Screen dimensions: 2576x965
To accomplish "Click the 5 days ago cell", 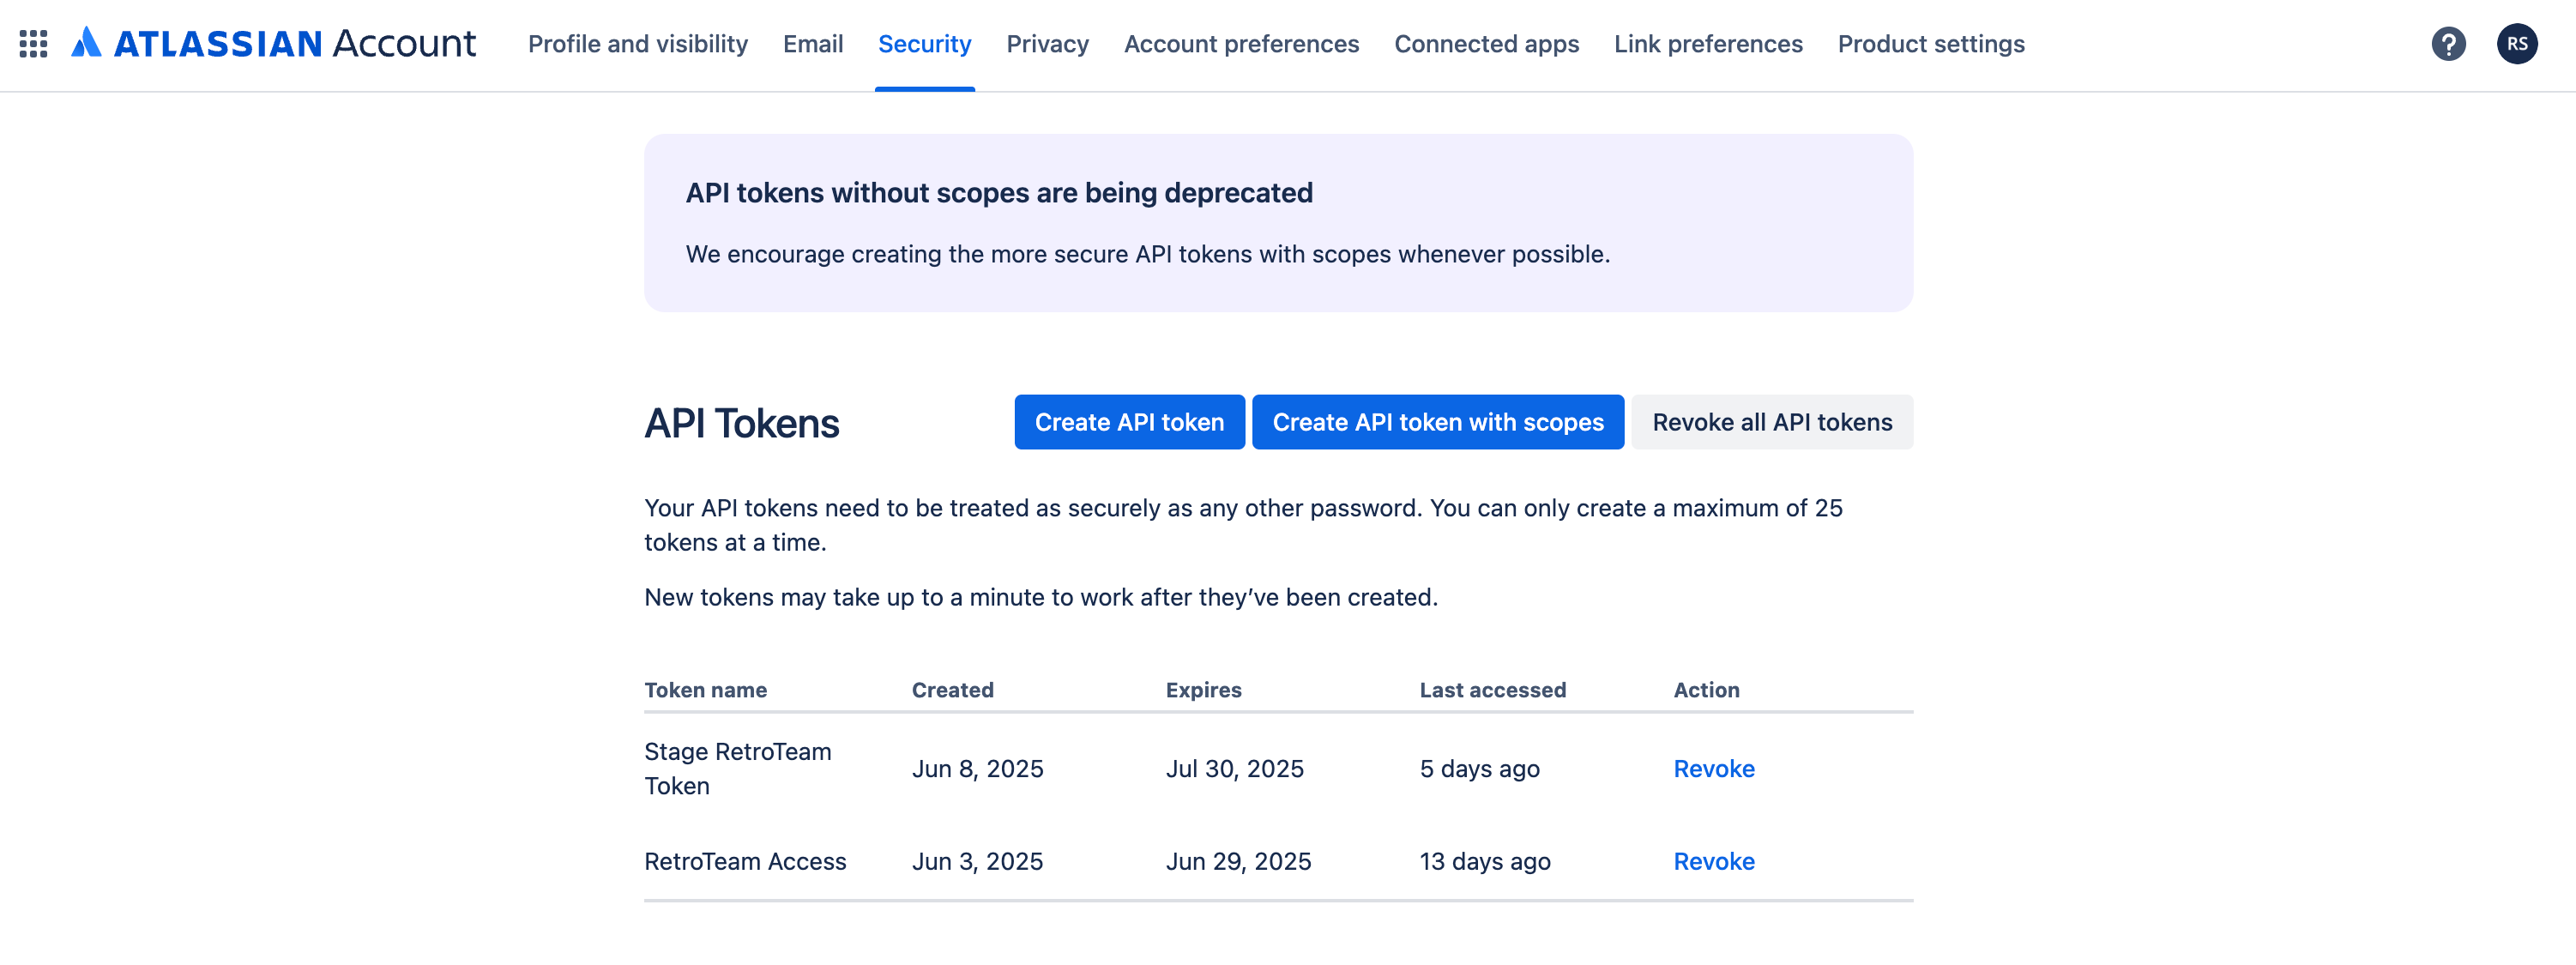I will (1479, 769).
